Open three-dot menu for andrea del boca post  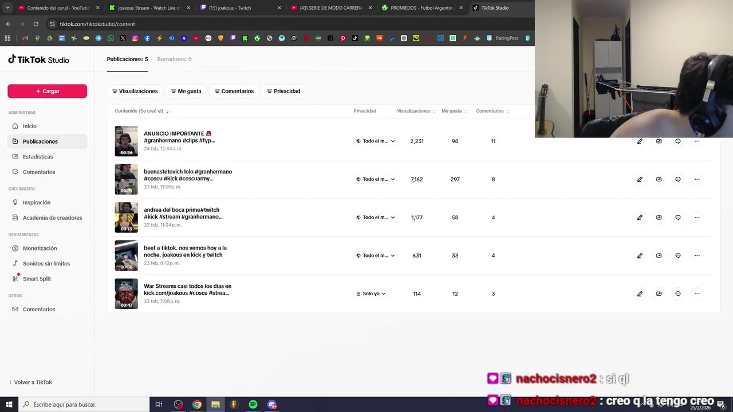point(697,217)
